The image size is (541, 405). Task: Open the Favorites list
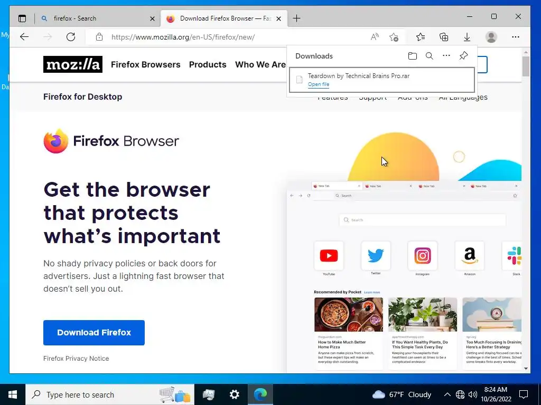[421, 37]
